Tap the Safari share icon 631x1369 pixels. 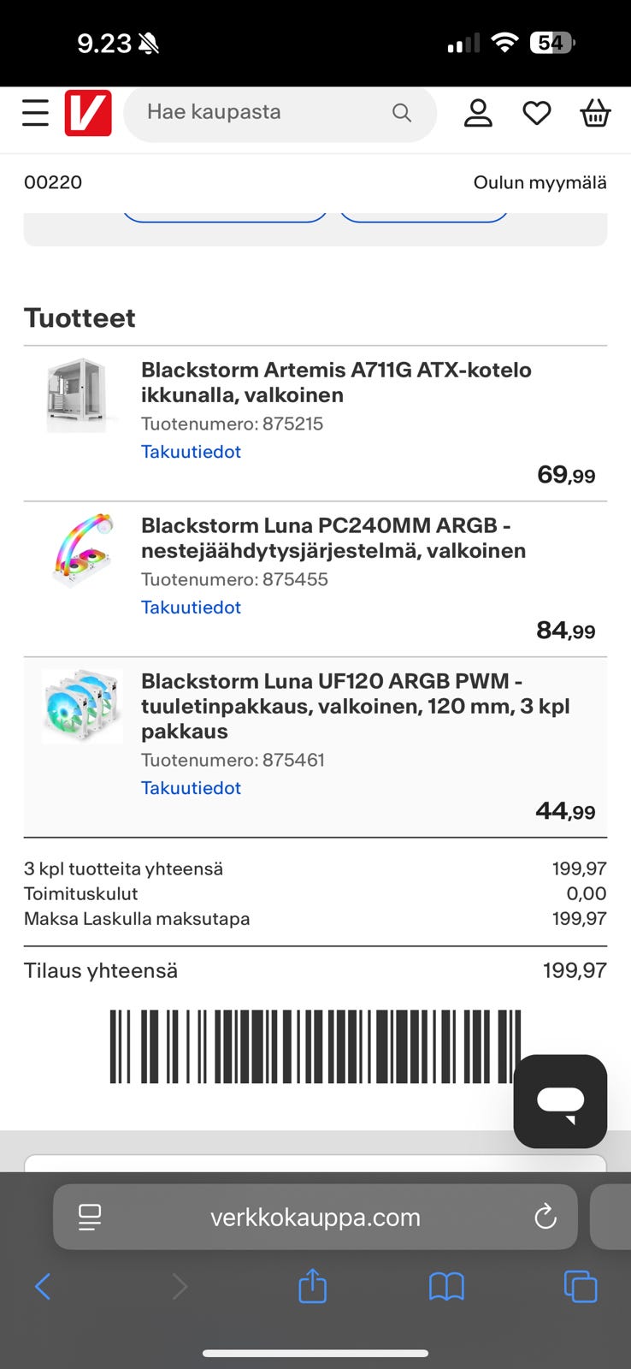point(313,1286)
